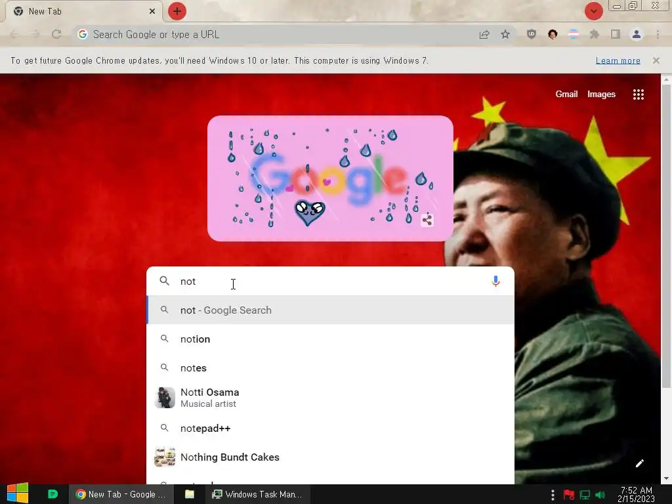Open File Explorer from the taskbar

pyautogui.click(x=190, y=494)
